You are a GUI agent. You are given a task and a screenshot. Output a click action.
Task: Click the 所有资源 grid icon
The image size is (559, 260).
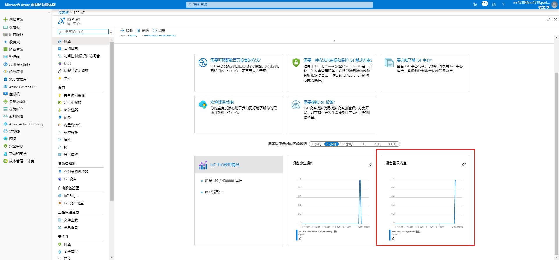tap(5, 49)
